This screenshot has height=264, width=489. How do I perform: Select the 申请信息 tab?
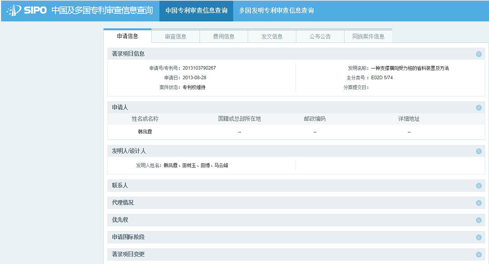[128, 36]
